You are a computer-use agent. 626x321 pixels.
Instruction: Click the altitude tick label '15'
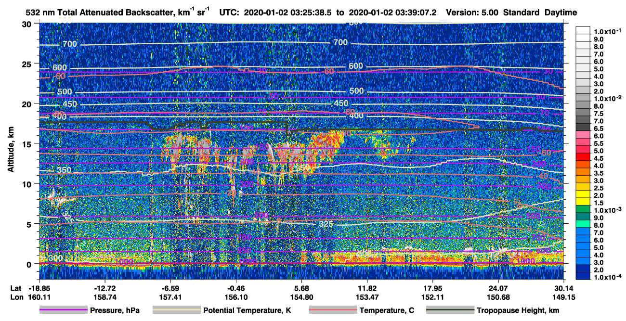click(28, 143)
